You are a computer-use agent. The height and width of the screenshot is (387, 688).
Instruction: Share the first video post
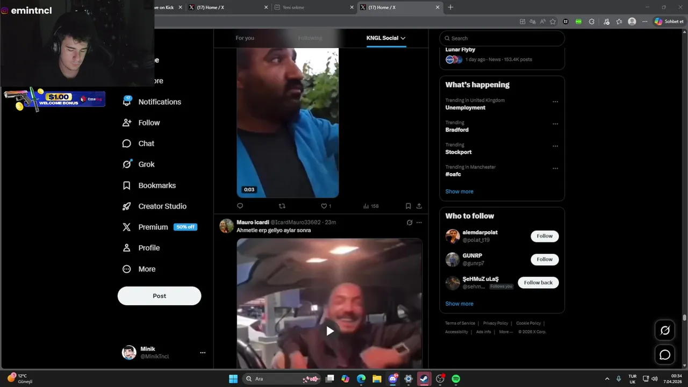tap(419, 206)
